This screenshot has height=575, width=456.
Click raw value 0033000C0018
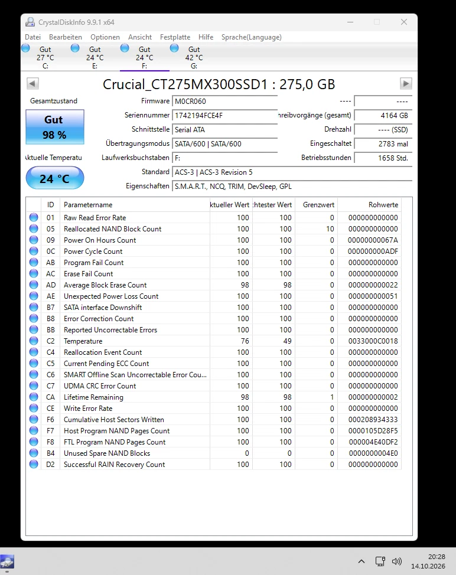pos(373,341)
